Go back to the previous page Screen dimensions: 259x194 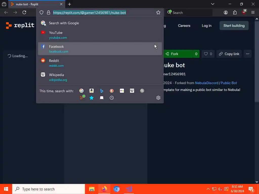(6, 12)
